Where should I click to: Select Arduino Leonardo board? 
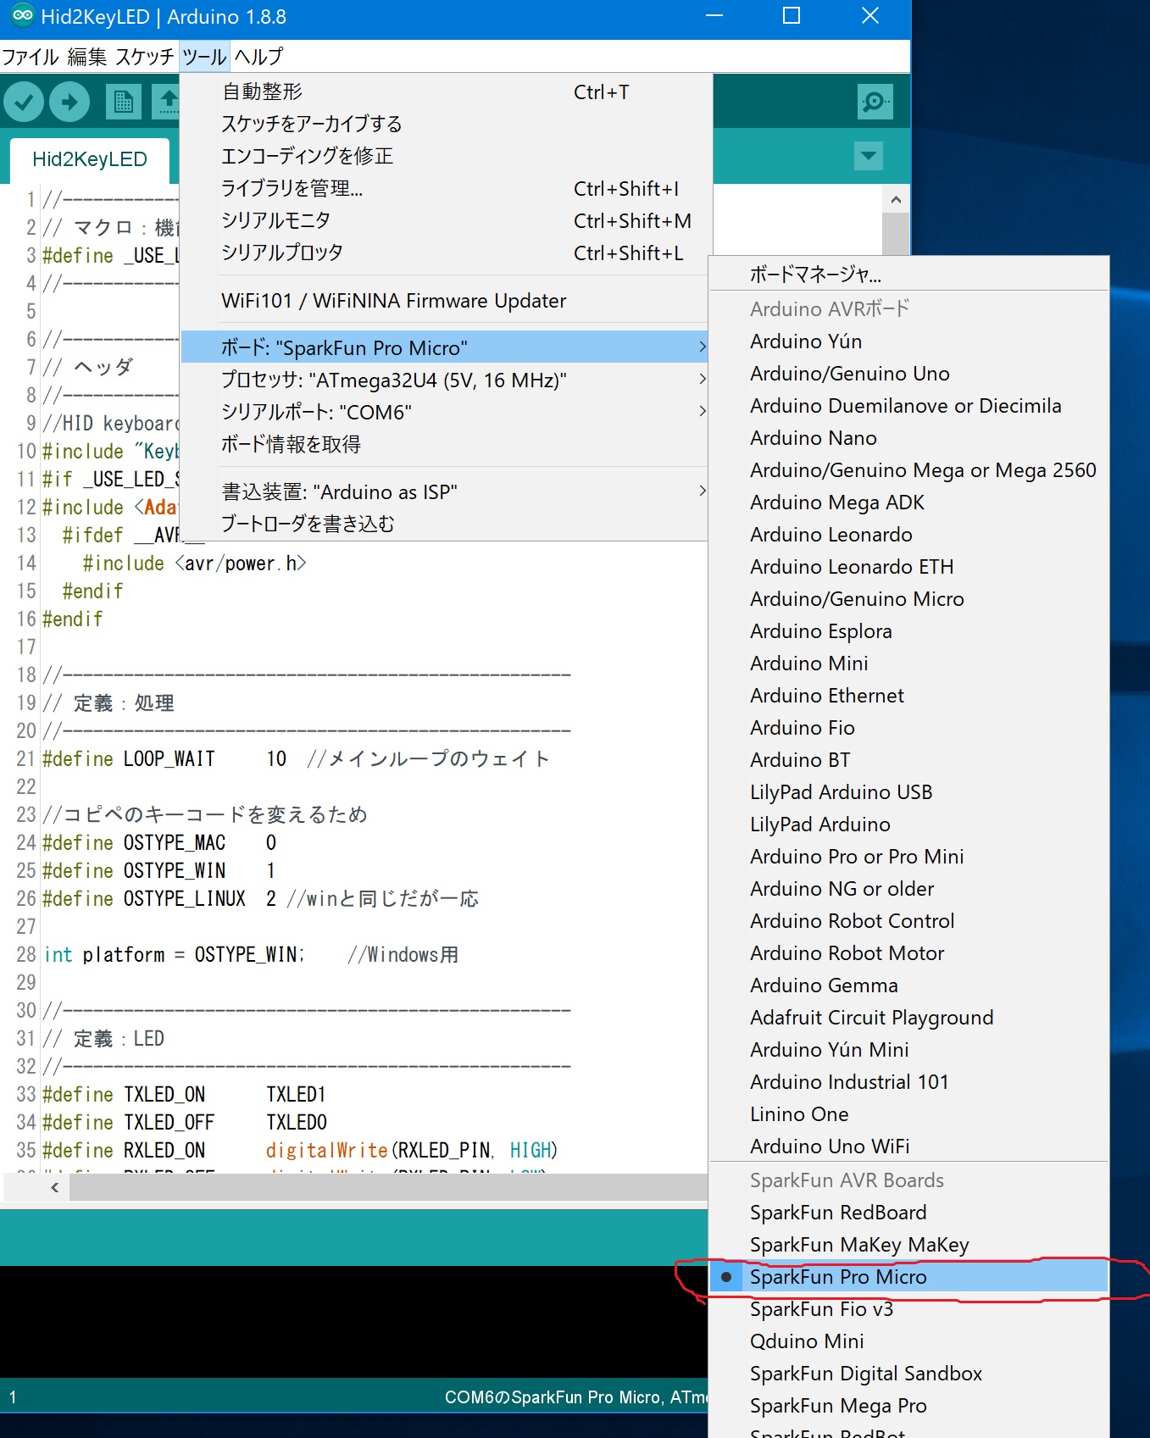[x=908, y=535]
